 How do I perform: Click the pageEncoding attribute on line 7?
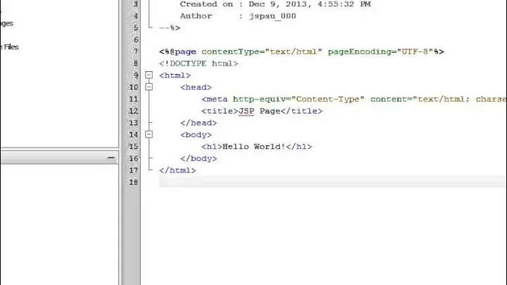point(380,51)
